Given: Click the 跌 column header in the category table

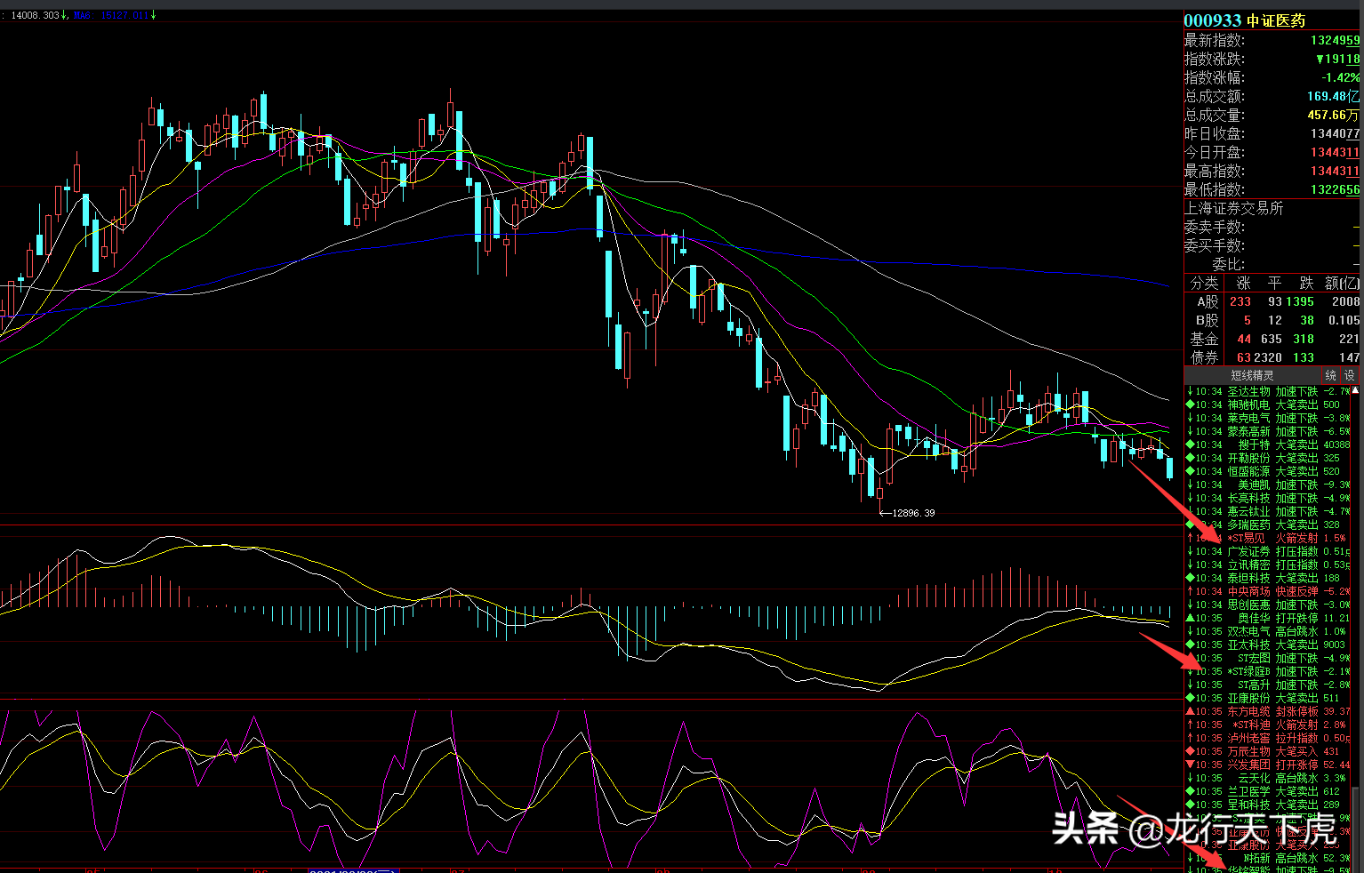Looking at the screenshot, I should pos(1306,283).
